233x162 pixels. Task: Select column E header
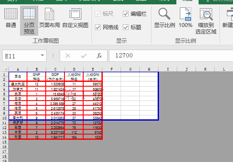point(93,69)
